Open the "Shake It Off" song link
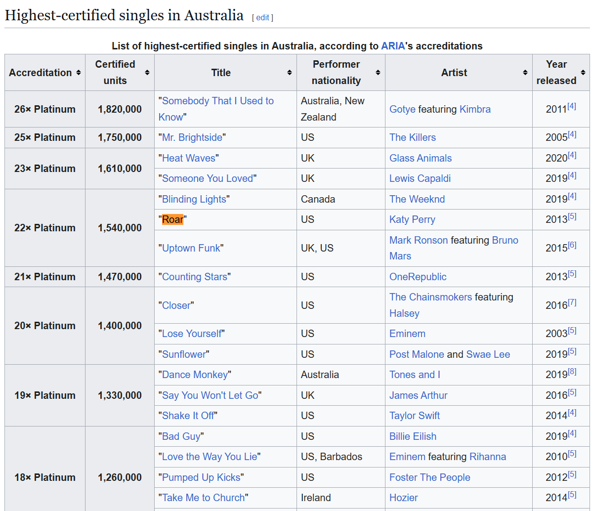 click(188, 416)
